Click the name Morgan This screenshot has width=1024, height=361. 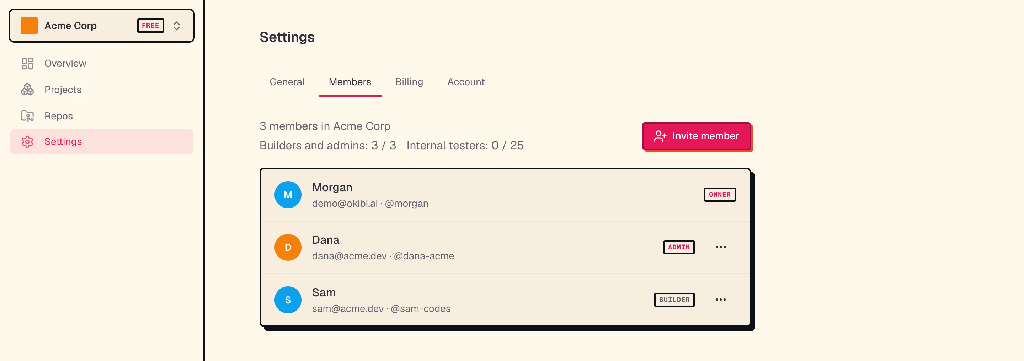[332, 187]
